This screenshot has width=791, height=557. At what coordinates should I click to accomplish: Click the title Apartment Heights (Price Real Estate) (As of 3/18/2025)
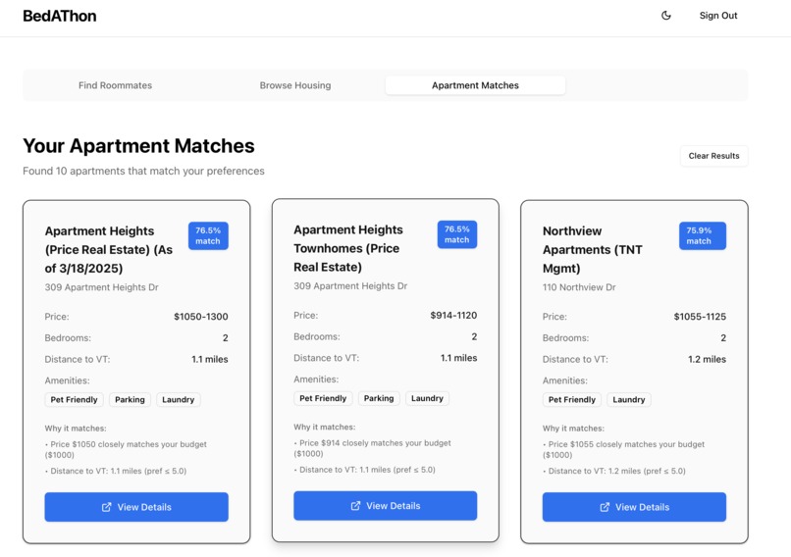(109, 249)
